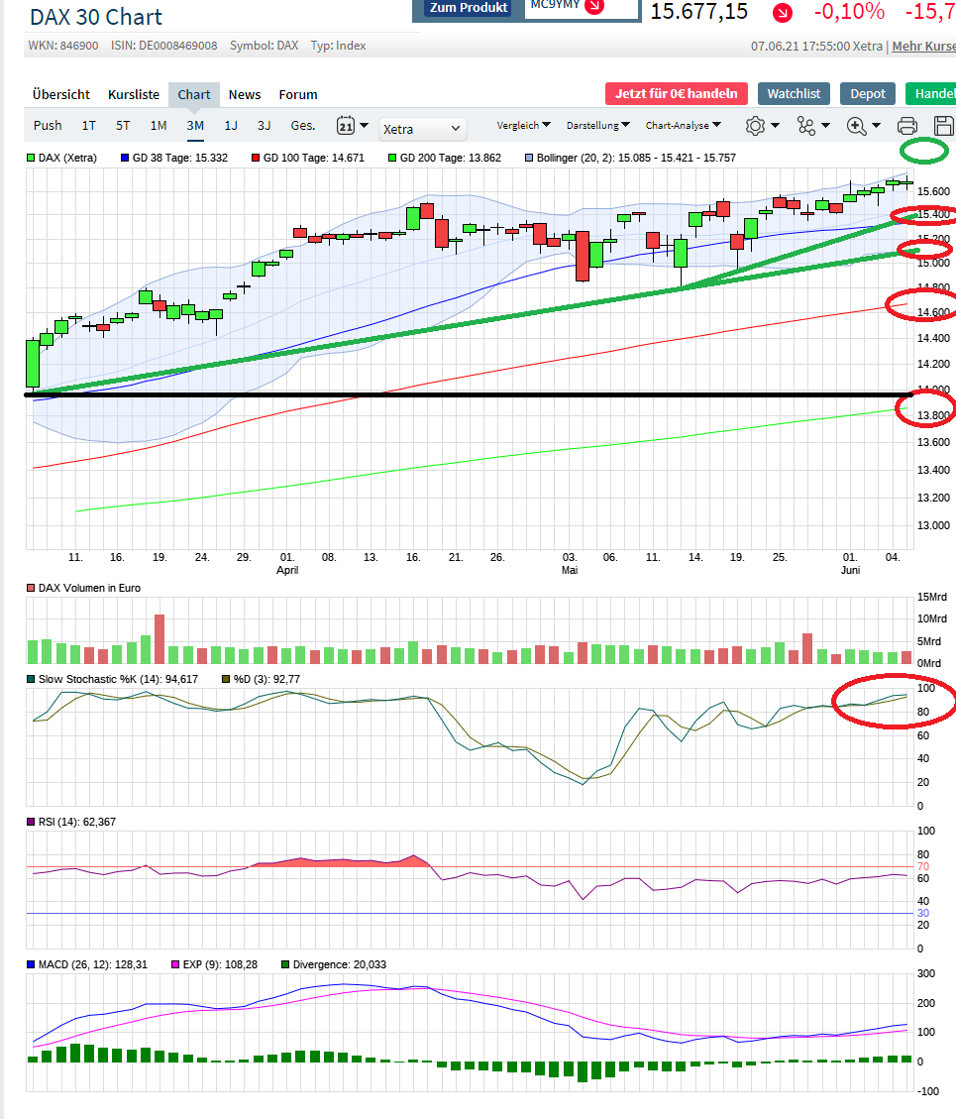
Task: Select the print chart icon
Action: 907,125
